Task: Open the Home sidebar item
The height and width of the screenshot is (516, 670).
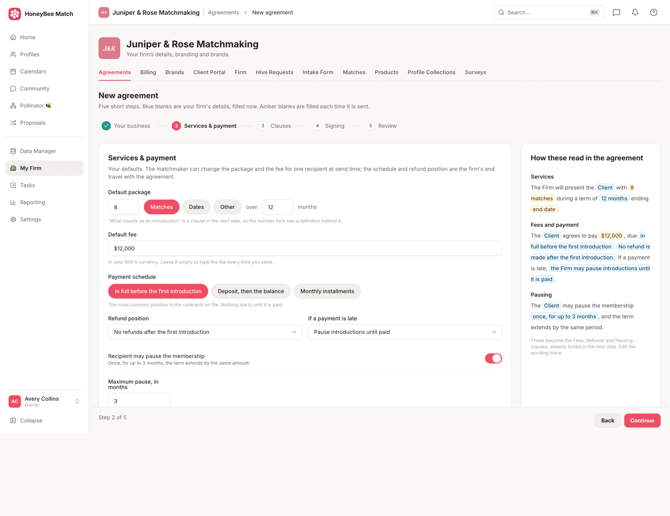Action: (44, 37)
